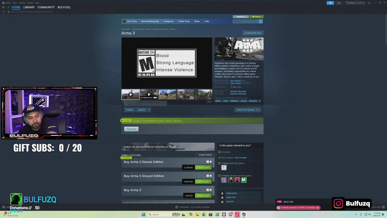Screen dimensions: 387x218
Task: Click the All Games breadcrumb
Action: (125, 29)
